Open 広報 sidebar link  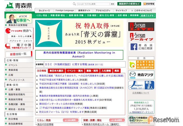[x=11, y=75]
